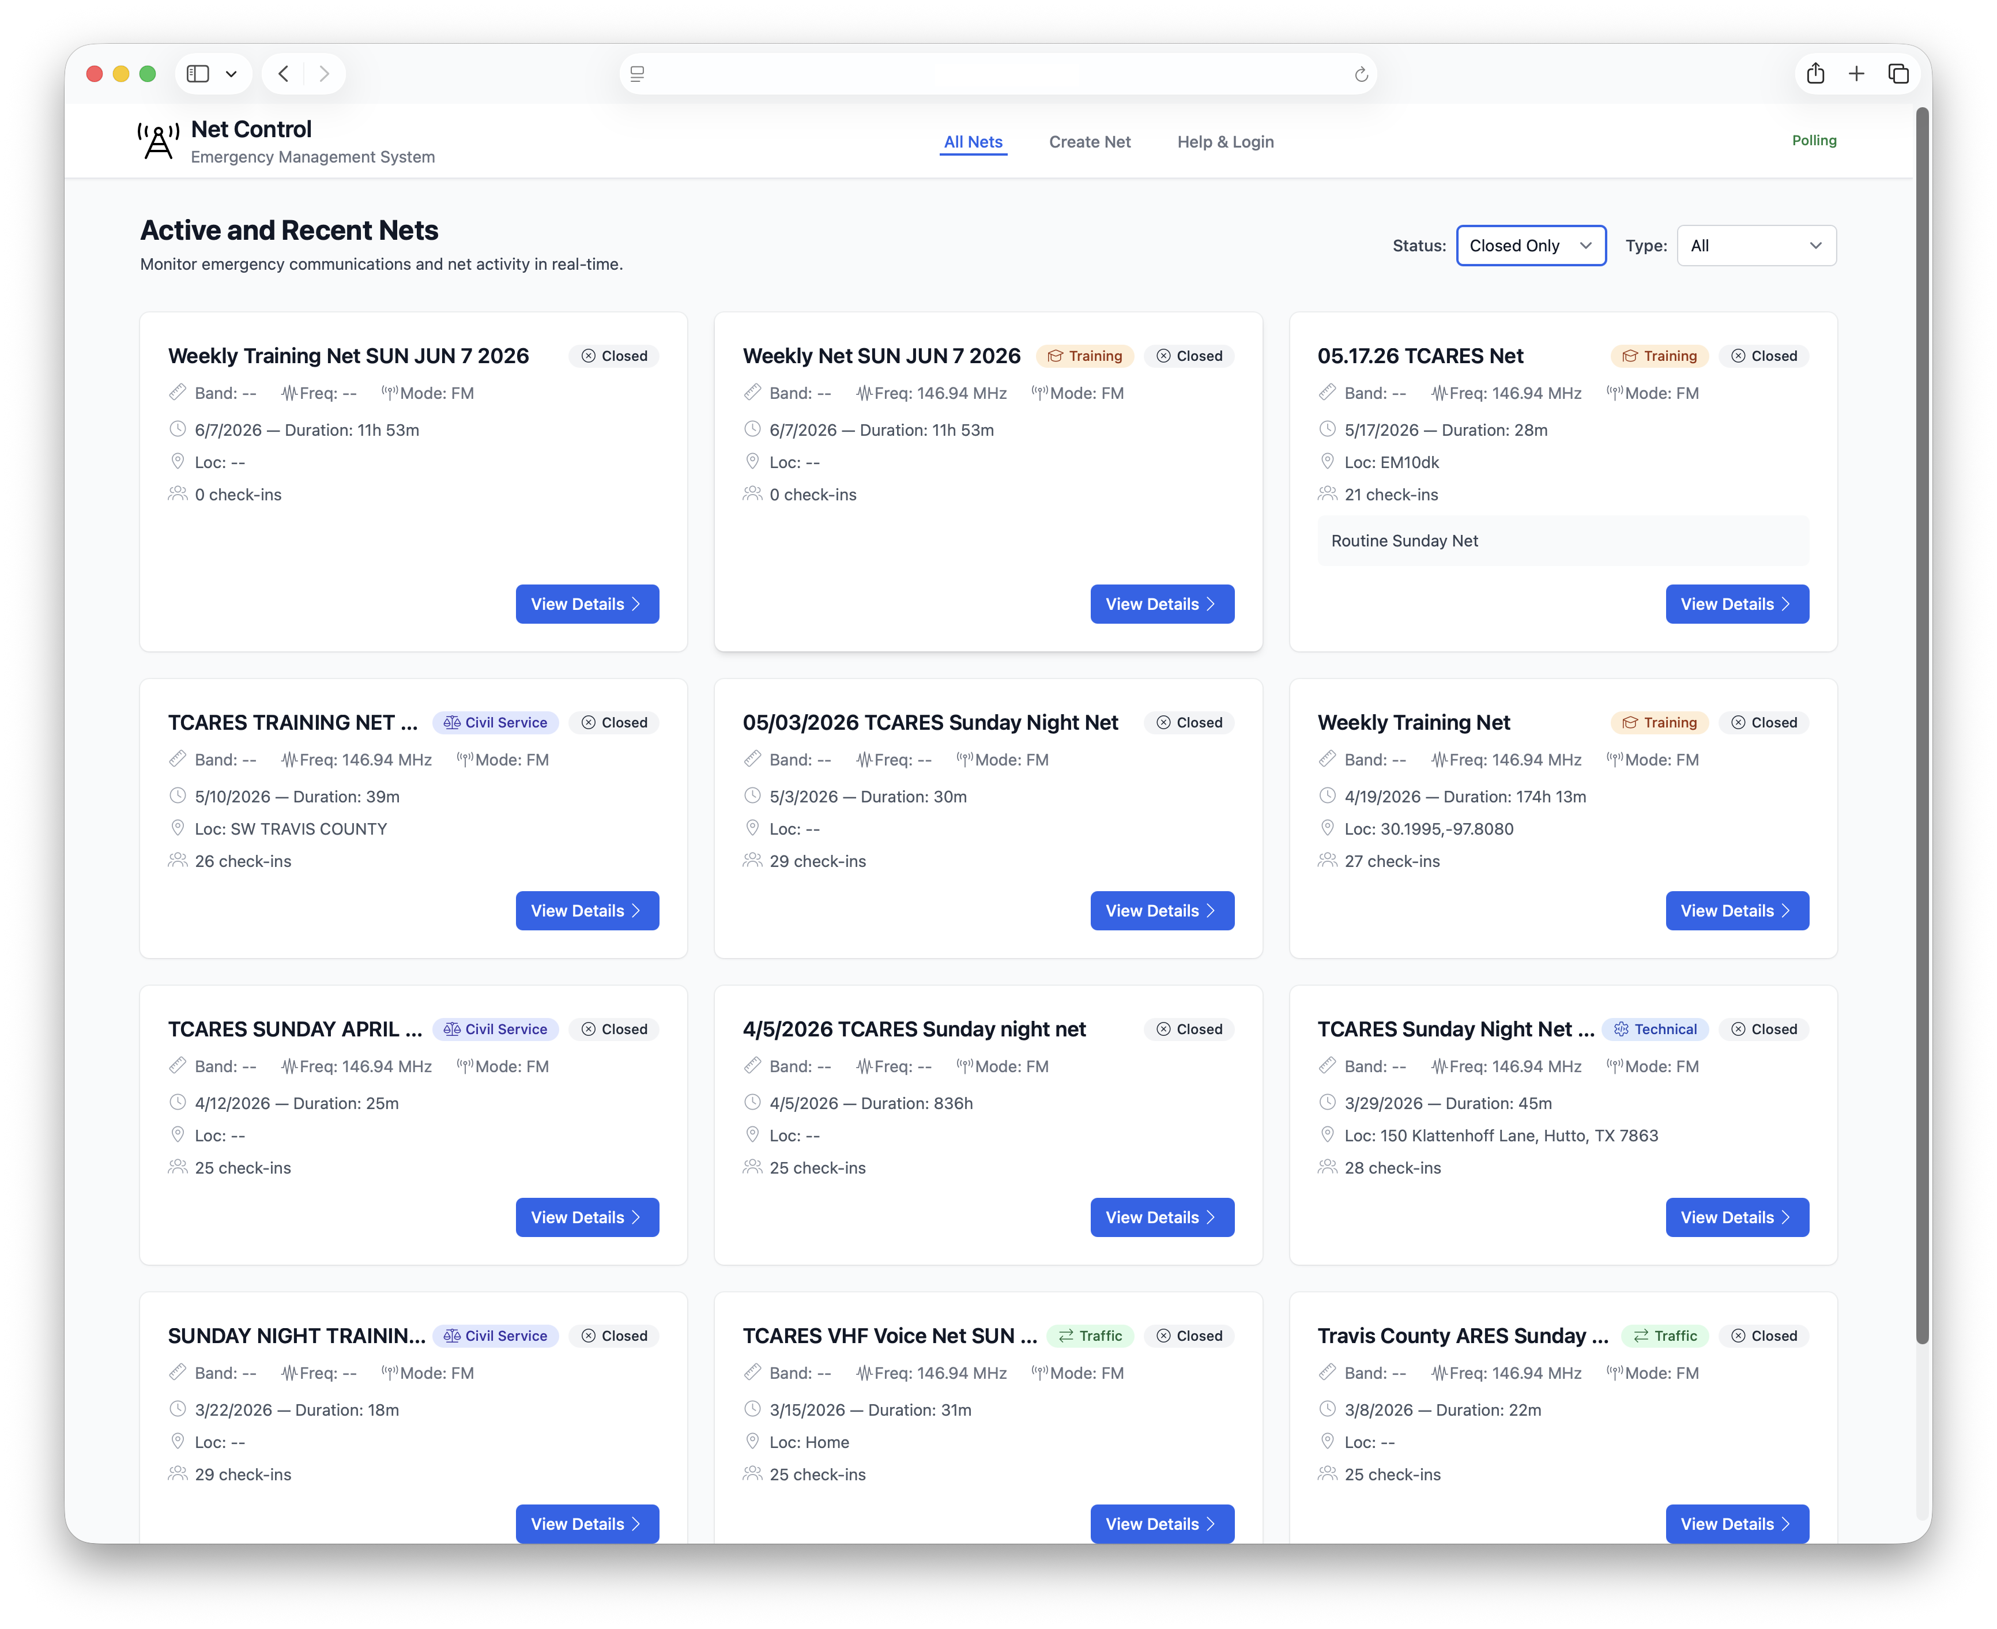Open the Status dropdown showing Closed Only
Viewport: 1997px width, 1629px height.
pos(1531,245)
